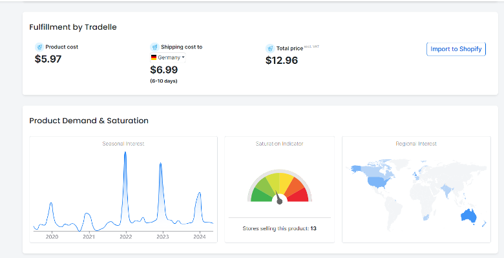This screenshot has width=504, height=258.
Task: Click the Shipping cost icon
Action: (154, 47)
